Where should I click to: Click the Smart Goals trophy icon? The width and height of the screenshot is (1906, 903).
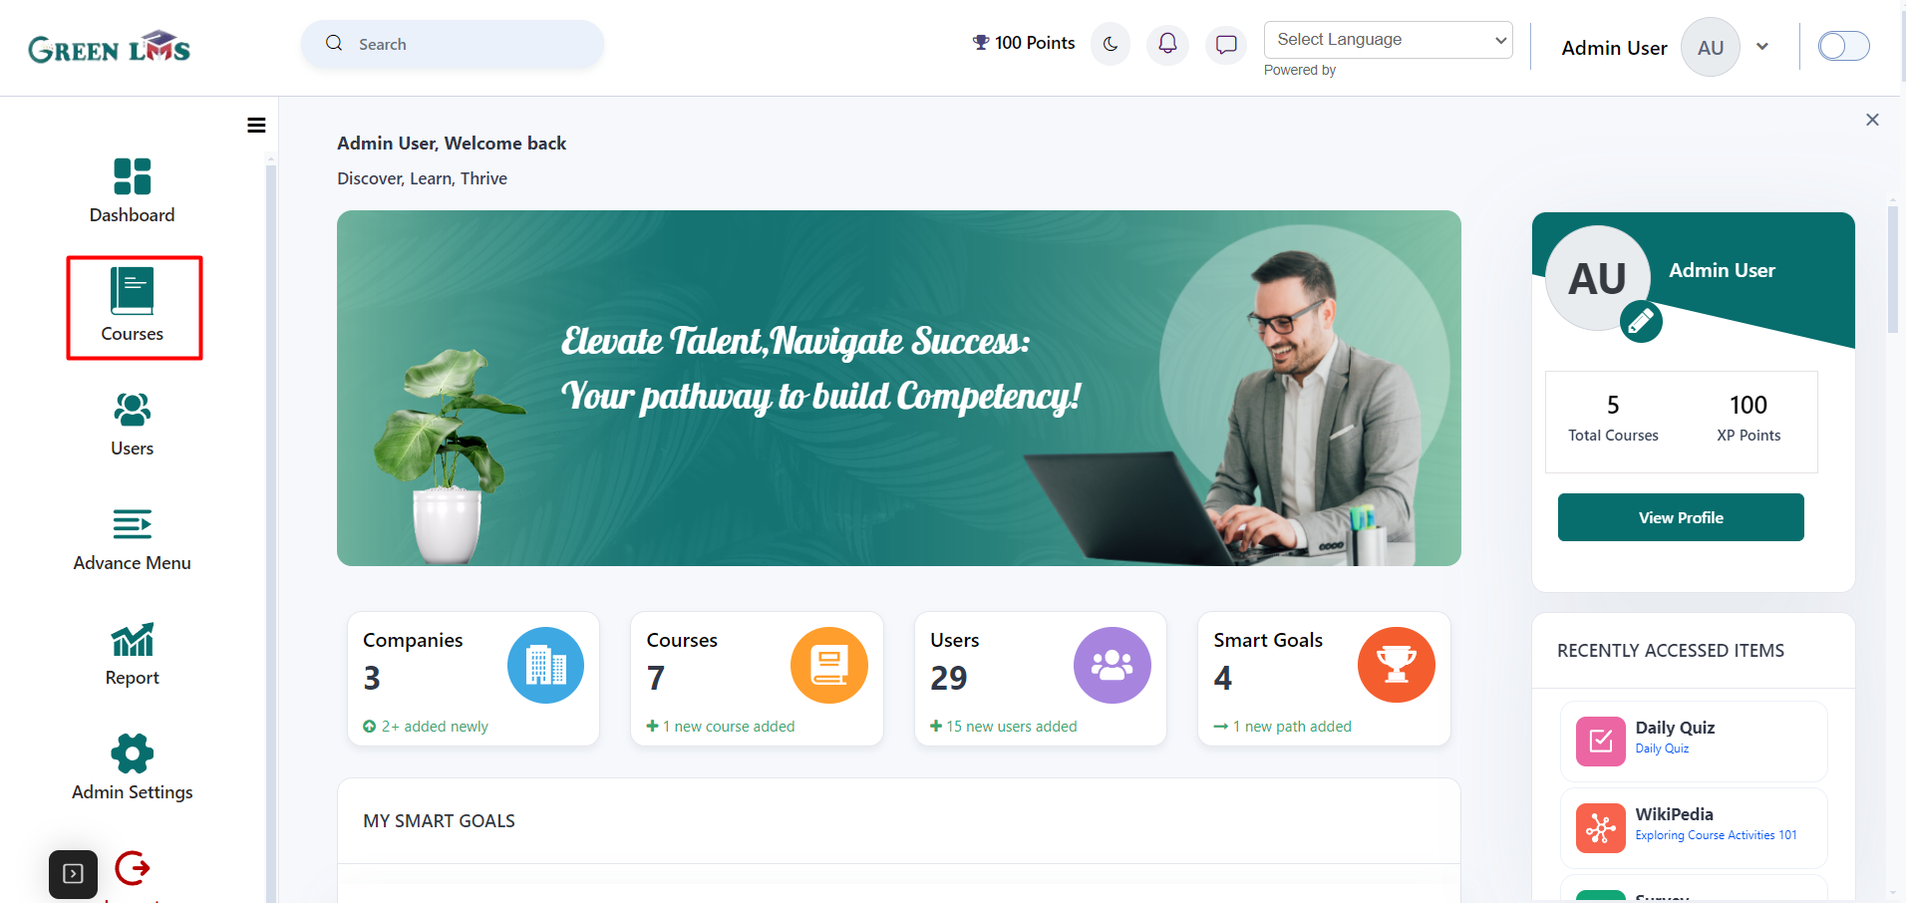pos(1397,665)
